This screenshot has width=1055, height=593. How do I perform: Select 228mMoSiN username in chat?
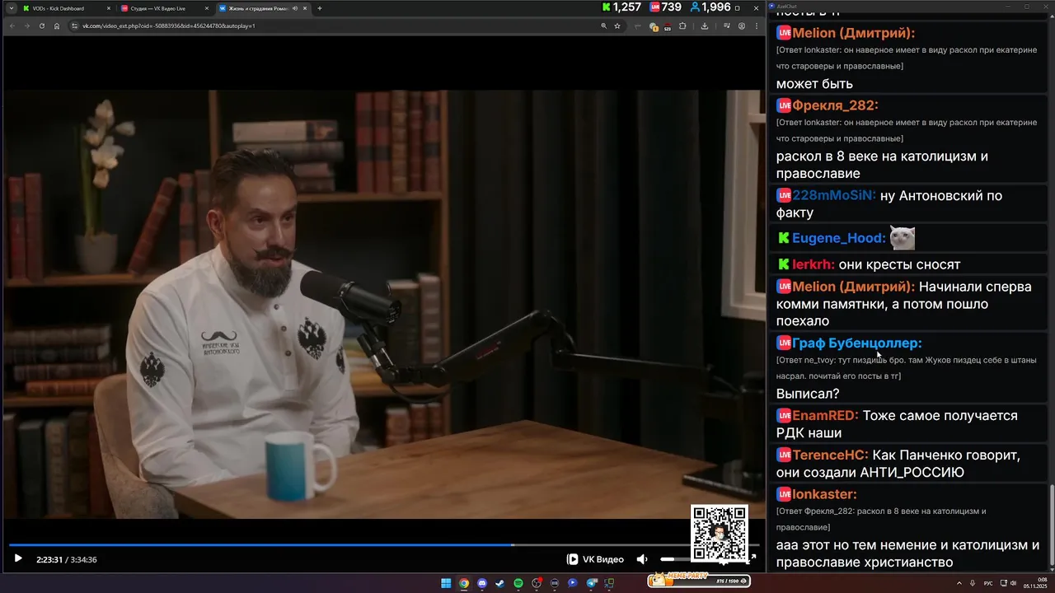(834, 195)
